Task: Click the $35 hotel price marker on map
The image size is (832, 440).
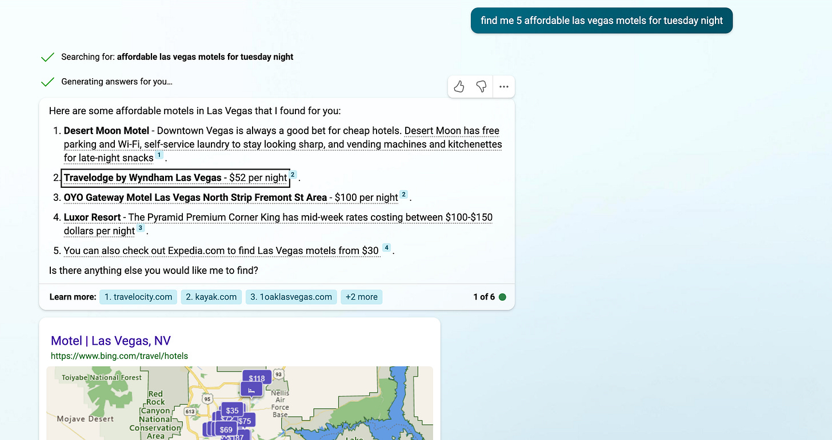Action: pyautogui.click(x=232, y=410)
